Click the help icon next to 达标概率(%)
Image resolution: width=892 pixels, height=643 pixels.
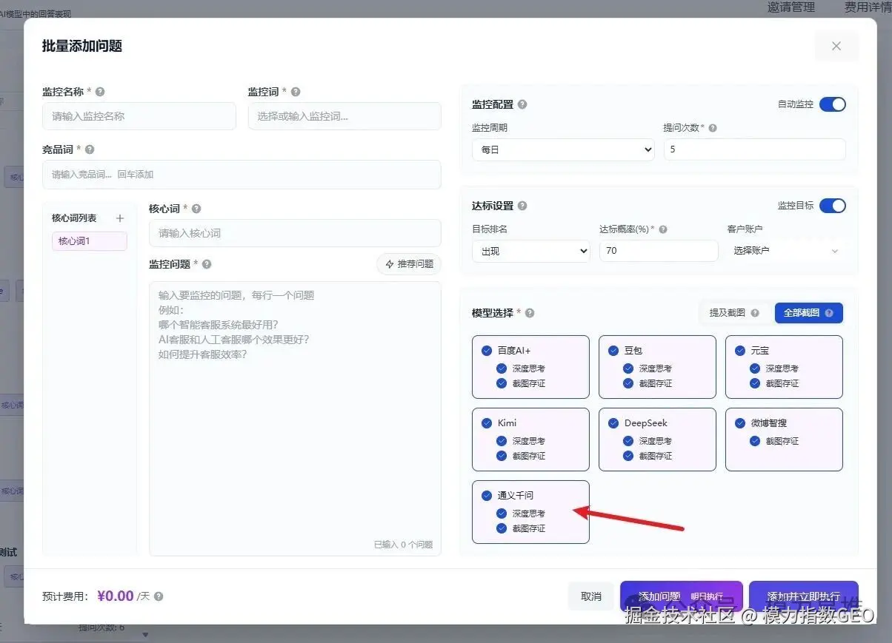tap(663, 229)
